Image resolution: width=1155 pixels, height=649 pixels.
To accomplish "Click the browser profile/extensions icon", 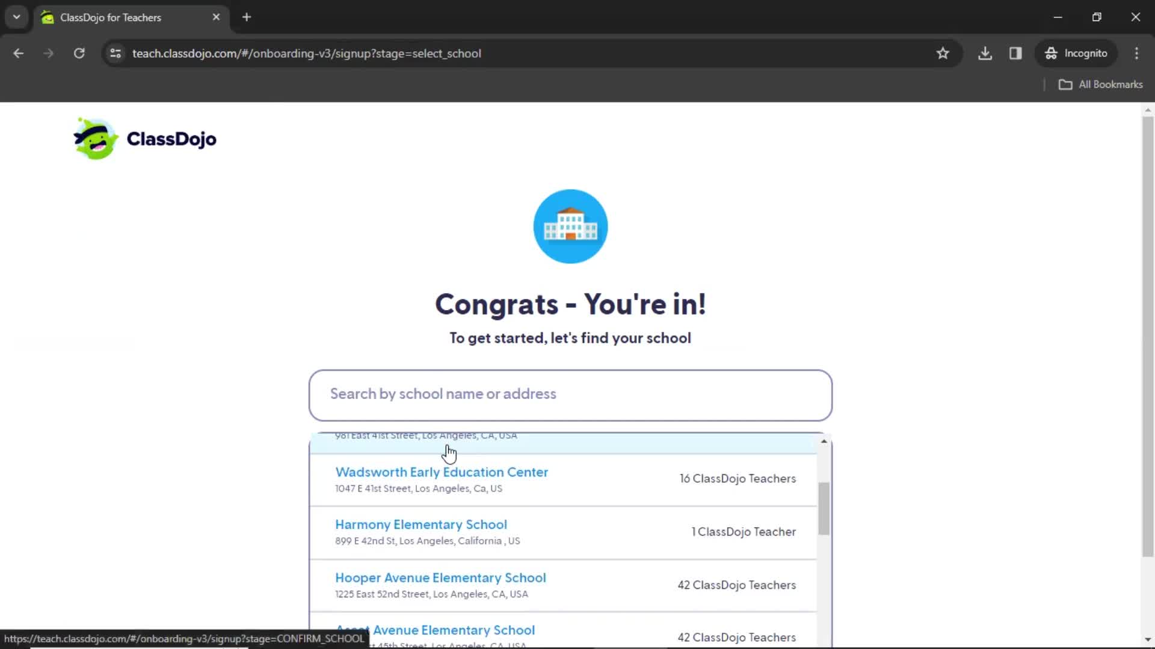I will tap(1016, 53).
